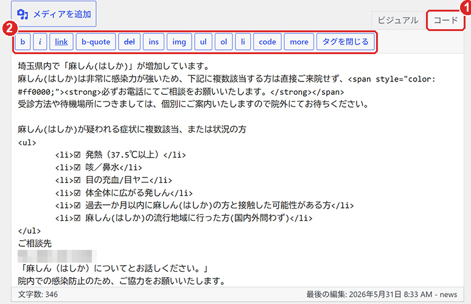Image resolution: width=471 pixels, height=304 pixels.
Task: Click the line 麻しん(はしか)が疑われる症状に複数該当
Action: [x=132, y=130]
